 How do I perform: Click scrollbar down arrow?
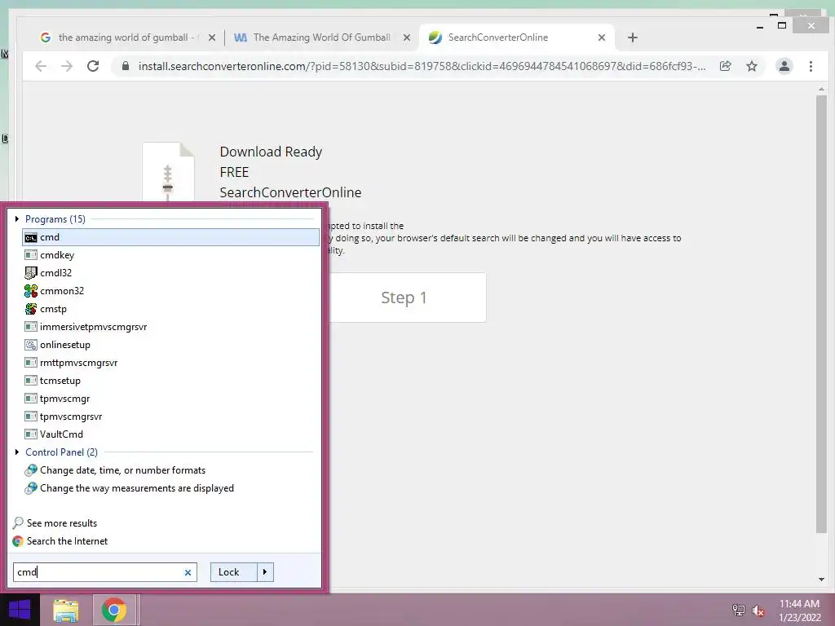click(x=821, y=580)
